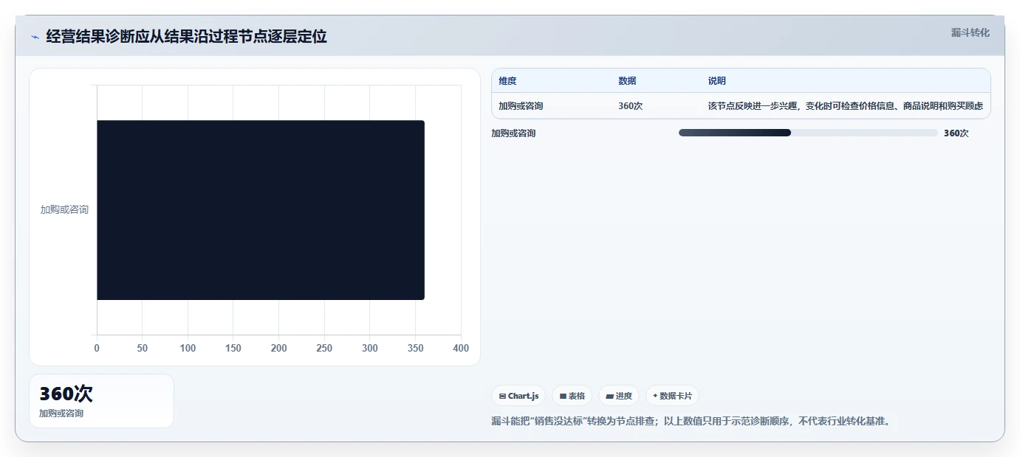Click the 漏斗转化 tag in header
The height and width of the screenshot is (457, 1020).
pos(970,32)
